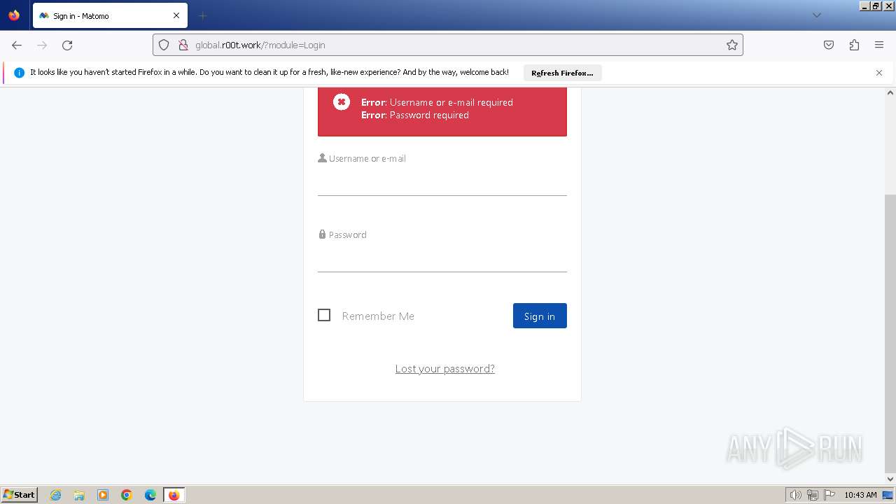
Task: Click the Username or e-mail field
Action: point(442,182)
